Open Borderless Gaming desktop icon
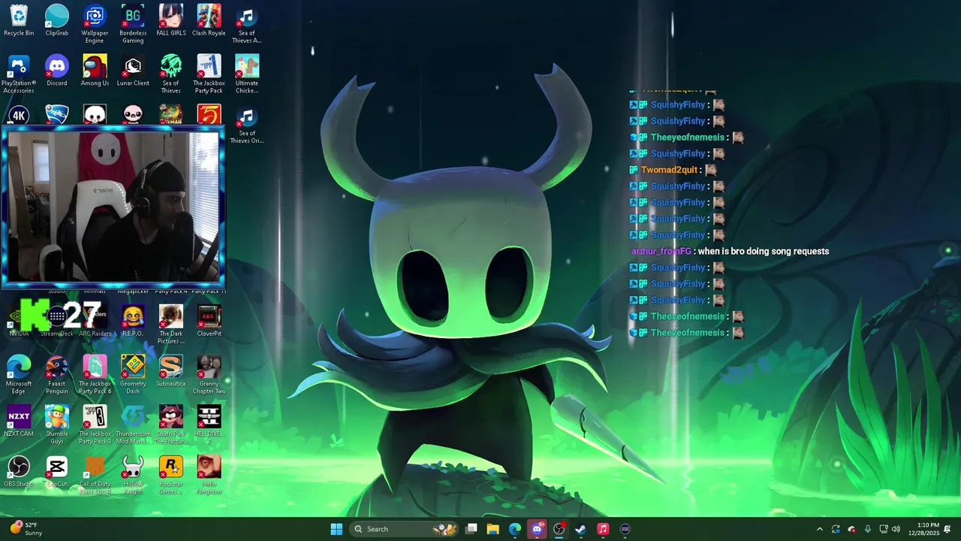The height and width of the screenshot is (541, 961). click(133, 24)
